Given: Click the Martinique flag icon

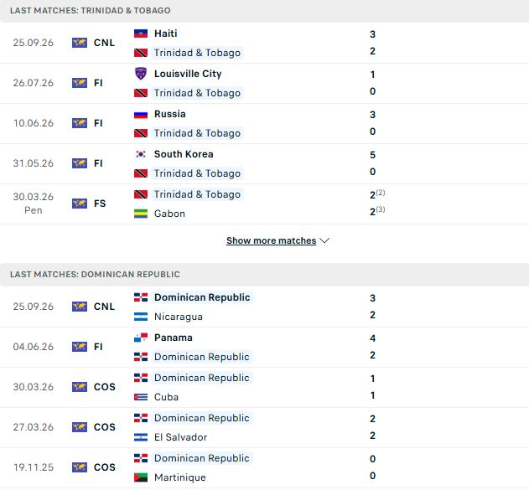Looking at the screenshot, I should coord(141,477).
